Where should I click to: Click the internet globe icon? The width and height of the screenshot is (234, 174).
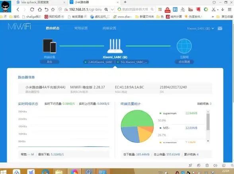[184, 46]
